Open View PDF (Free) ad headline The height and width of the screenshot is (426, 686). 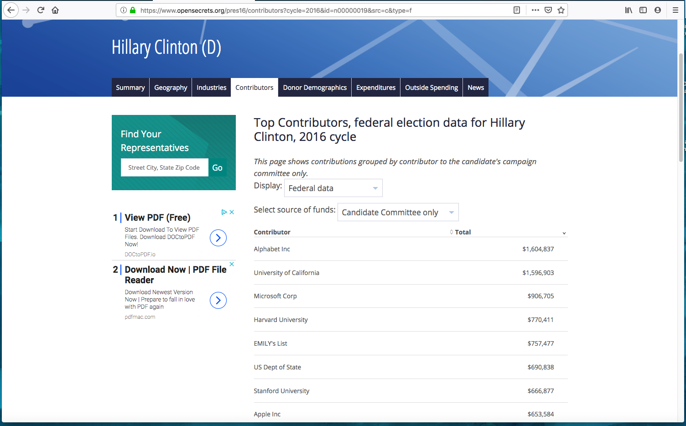click(x=157, y=218)
